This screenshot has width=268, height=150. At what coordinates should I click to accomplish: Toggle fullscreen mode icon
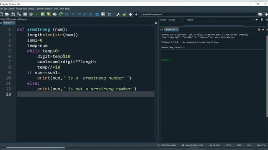109,14
